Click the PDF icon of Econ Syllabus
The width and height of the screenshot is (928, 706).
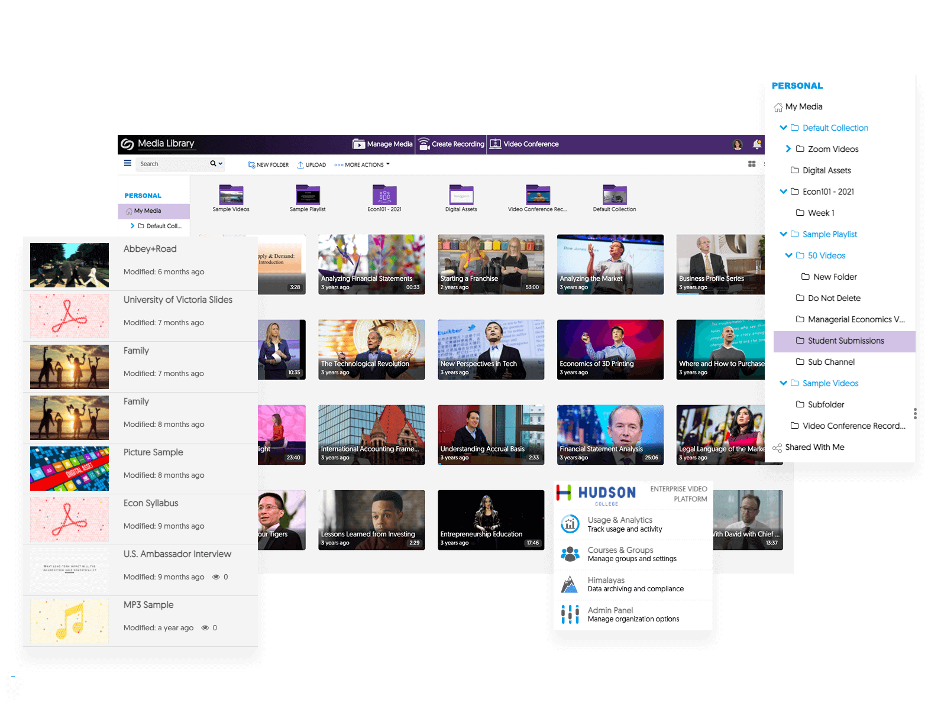tap(69, 519)
